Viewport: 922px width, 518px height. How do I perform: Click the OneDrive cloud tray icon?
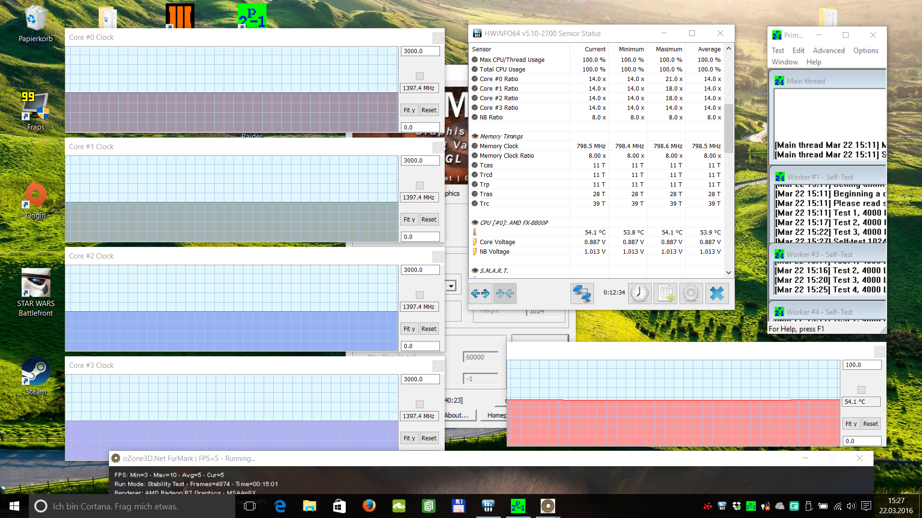coord(780,506)
